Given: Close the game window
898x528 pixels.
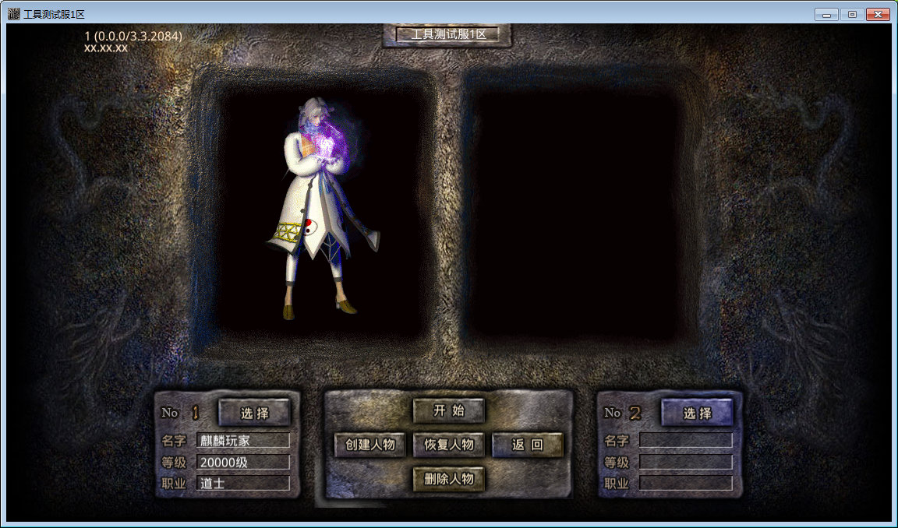Looking at the screenshot, I should pyautogui.click(x=878, y=14).
